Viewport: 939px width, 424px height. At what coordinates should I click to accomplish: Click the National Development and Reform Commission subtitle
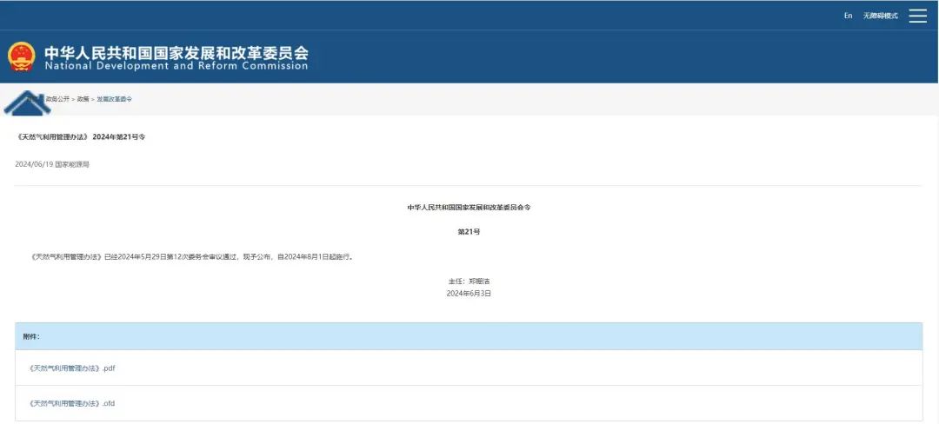[x=176, y=66]
